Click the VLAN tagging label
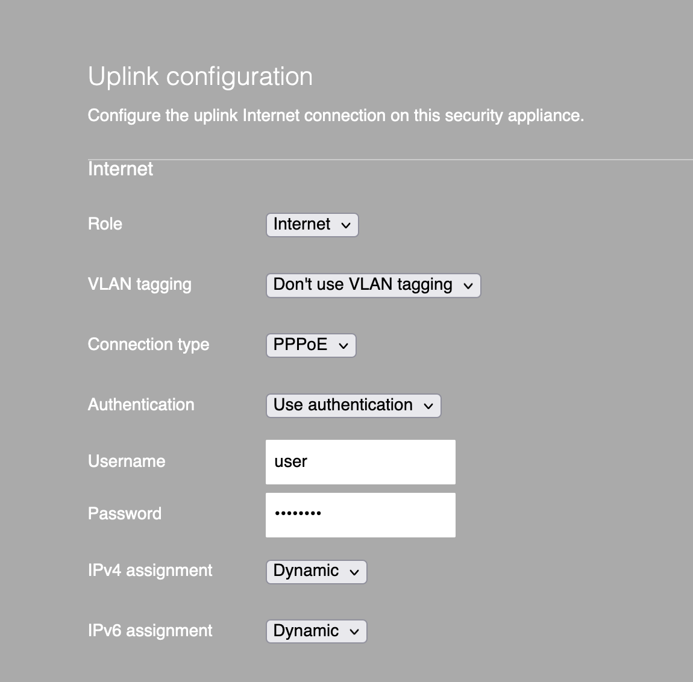693x682 pixels. 140,284
